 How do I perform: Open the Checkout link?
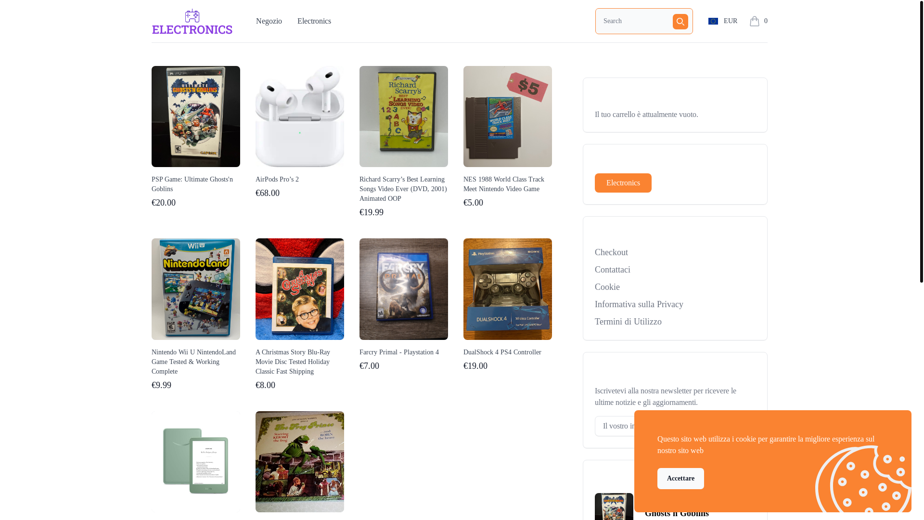[611, 252]
